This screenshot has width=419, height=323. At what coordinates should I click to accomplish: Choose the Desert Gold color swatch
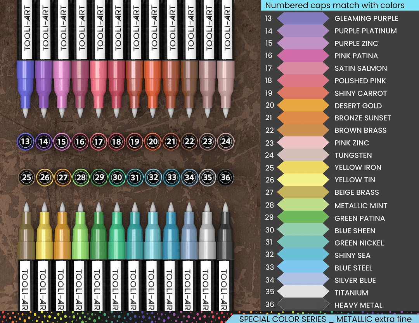pos(303,105)
